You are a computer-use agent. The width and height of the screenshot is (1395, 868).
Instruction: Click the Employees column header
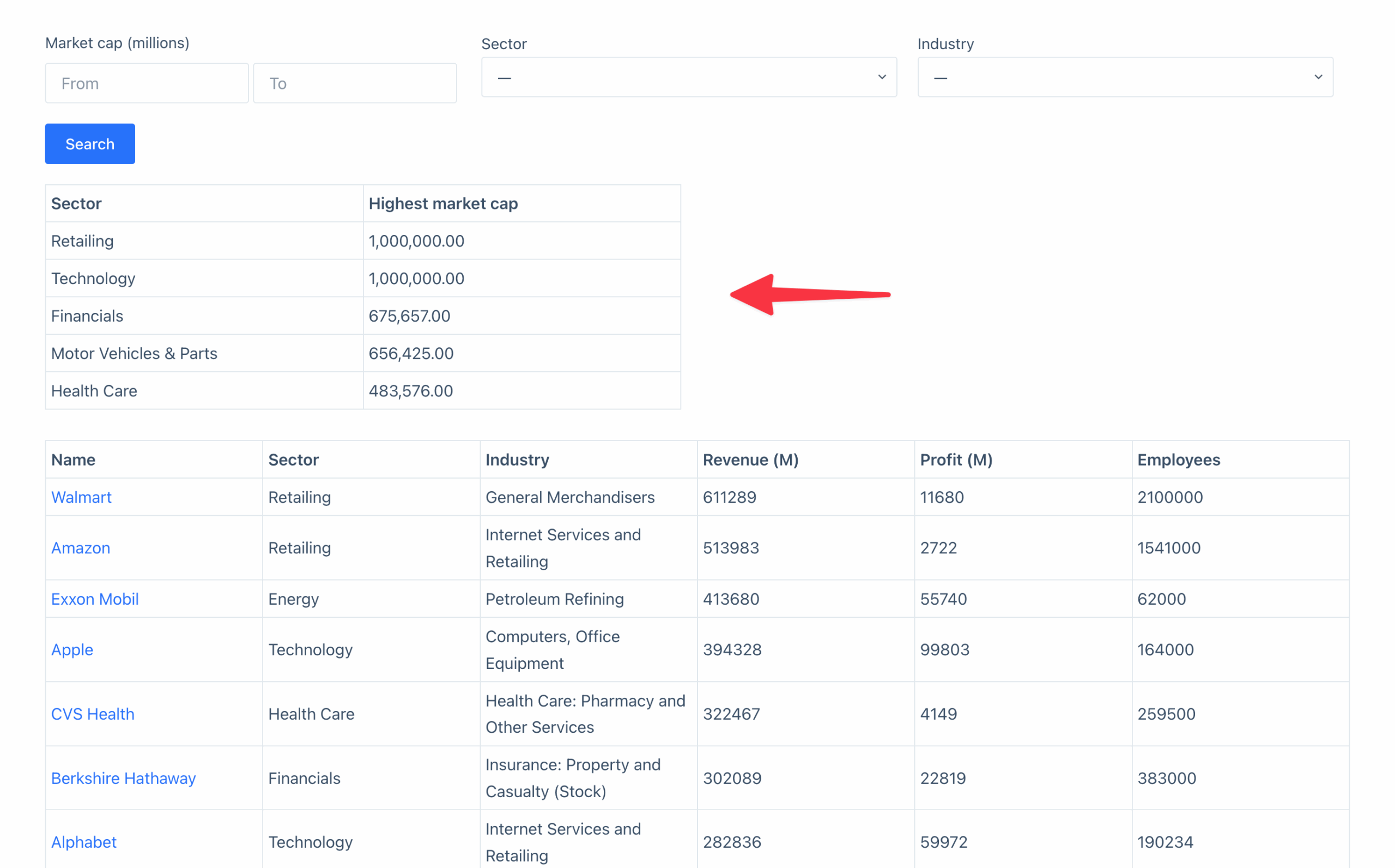coord(1178,460)
